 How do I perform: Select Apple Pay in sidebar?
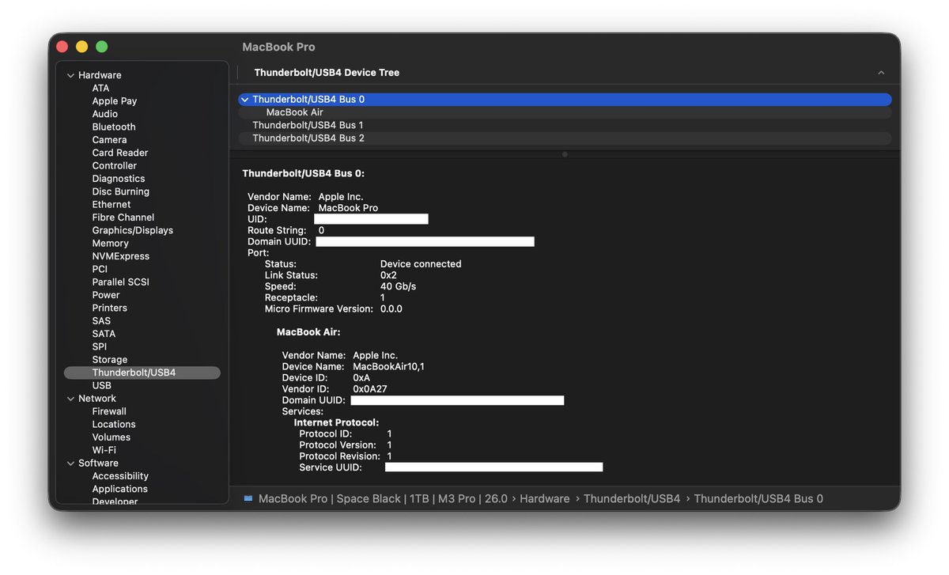click(x=115, y=101)
